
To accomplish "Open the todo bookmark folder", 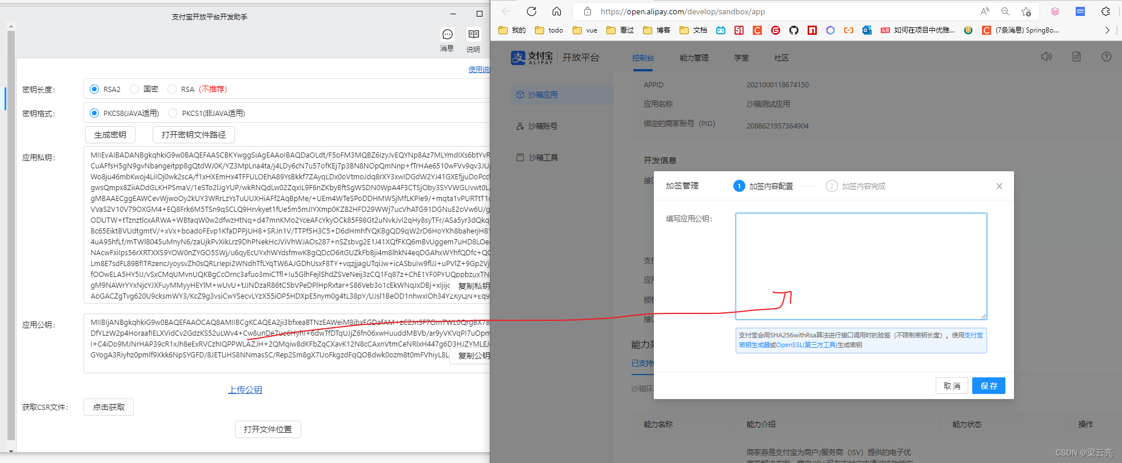I will click(549, 30).
